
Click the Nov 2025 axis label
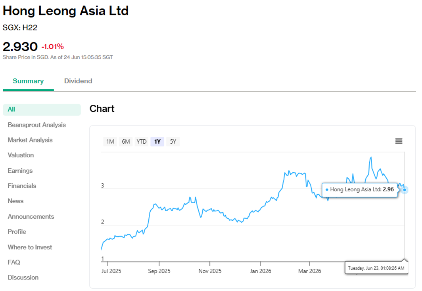pyautogui.click(x=210, y=271)
